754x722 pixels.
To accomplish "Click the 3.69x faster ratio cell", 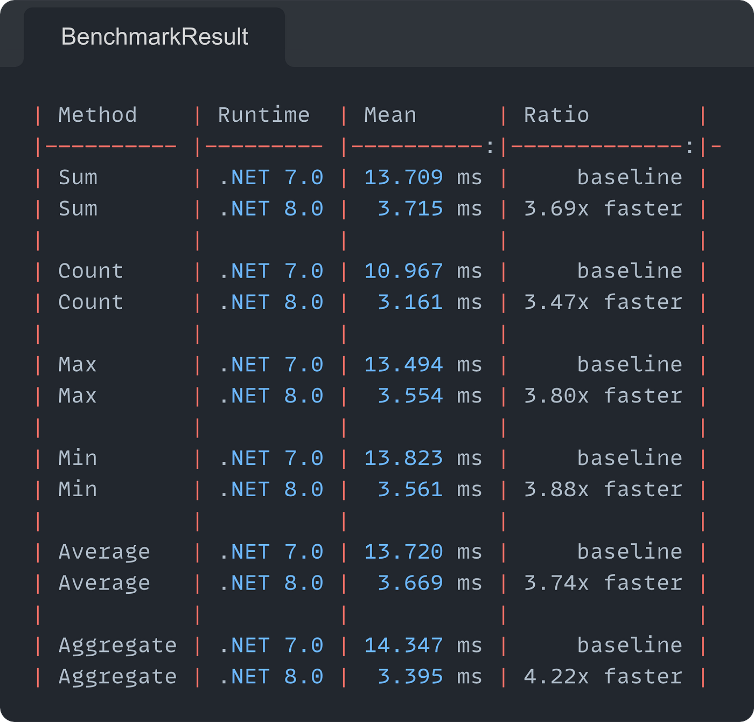I will tap(603, 209).
